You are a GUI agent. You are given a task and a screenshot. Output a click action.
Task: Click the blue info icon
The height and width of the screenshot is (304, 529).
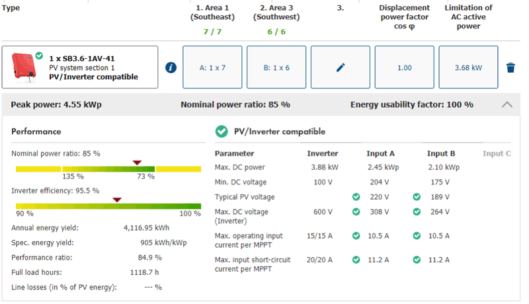coord(171,67)
